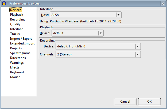Open the Recording Device dropdown
This screenshot has width=167, height=109.
point(138,46)
